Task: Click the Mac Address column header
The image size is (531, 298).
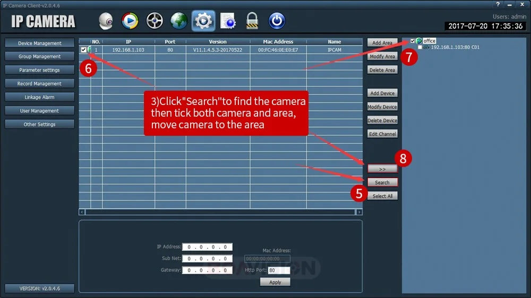Action: pyautogui.click(x=278, y=41)
